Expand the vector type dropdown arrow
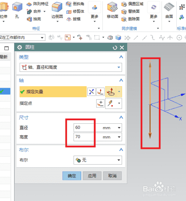This screenshot has width=186, height=201. click(x=119, y=92)
